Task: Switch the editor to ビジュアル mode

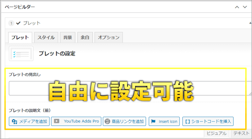Action: (216, 133)
